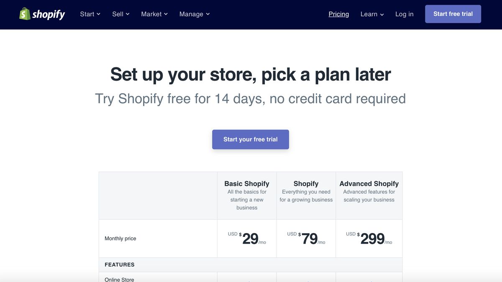
Task: Click Start free trial in the header
Action: point(453,13)
